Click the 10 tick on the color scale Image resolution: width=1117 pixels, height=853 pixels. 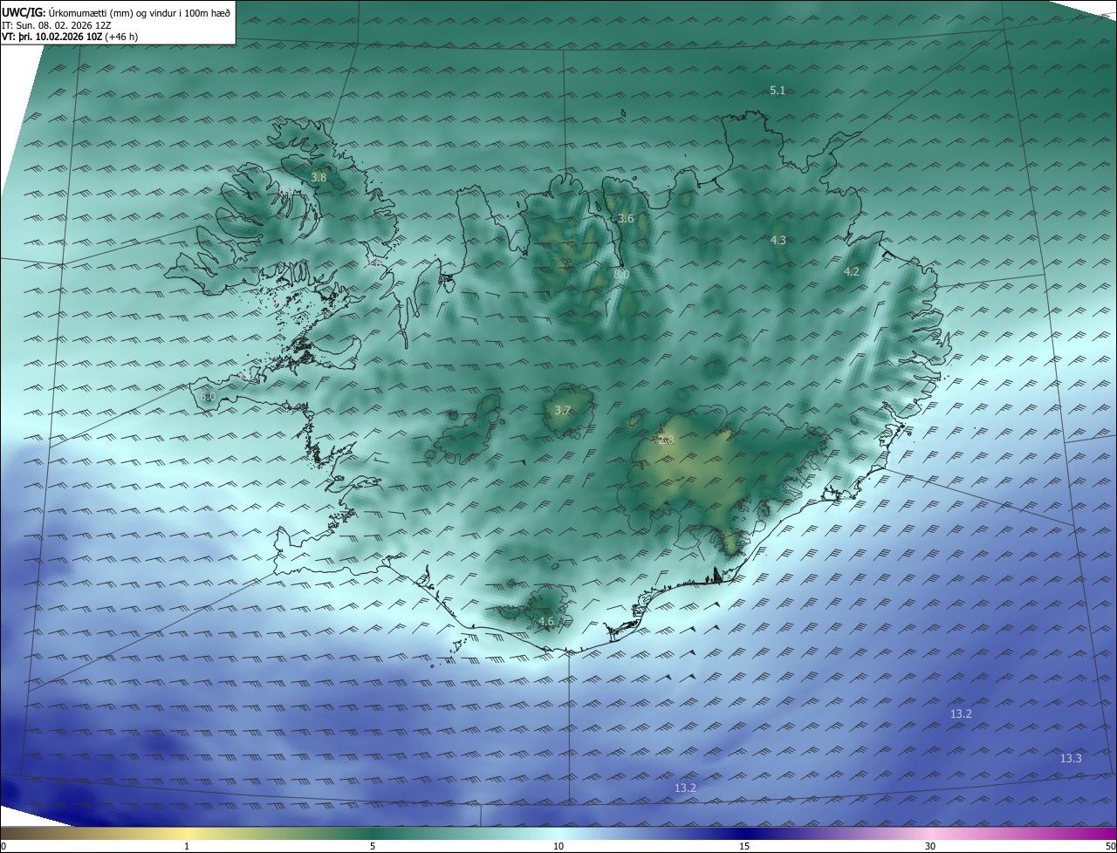tap(558, 846)
